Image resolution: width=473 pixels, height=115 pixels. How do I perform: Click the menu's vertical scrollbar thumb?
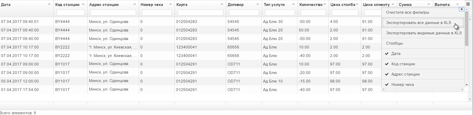coord(467,29)
